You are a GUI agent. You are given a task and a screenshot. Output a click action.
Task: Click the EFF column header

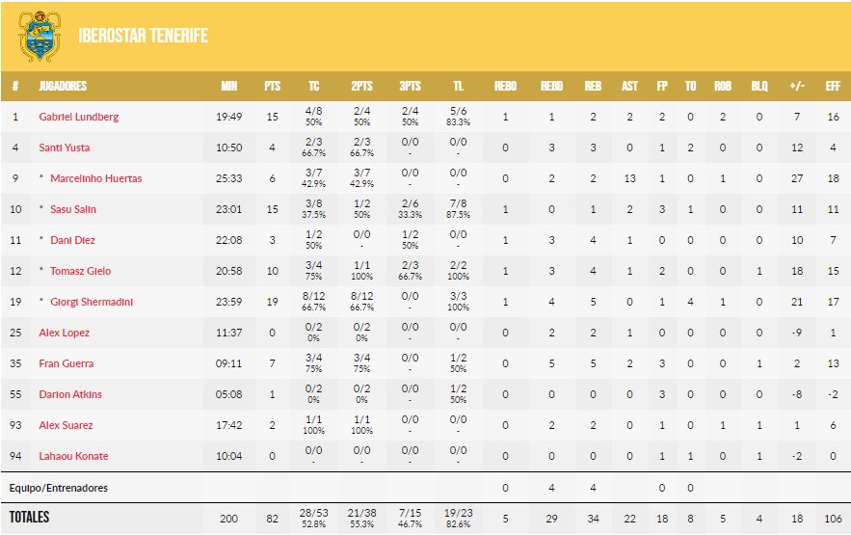point(834,86)
